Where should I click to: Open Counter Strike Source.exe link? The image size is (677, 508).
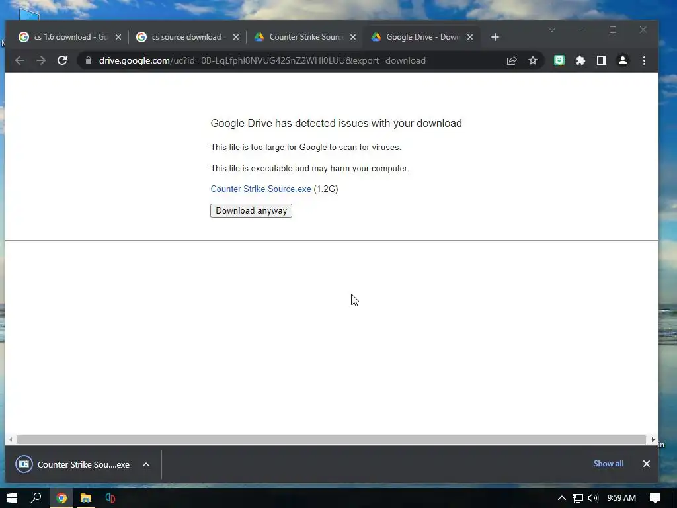coord(260,189)
